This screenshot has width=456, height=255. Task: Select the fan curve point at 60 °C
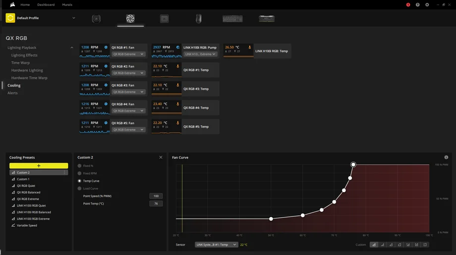[303, 215]
